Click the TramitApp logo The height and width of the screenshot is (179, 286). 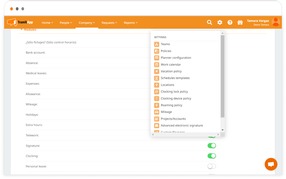[x=20, y=22]
